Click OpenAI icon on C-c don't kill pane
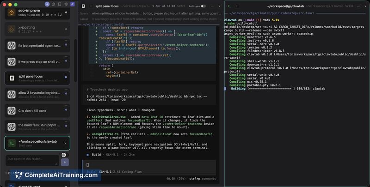The width and height of the screenshot is (370, 187). point(12,110)
